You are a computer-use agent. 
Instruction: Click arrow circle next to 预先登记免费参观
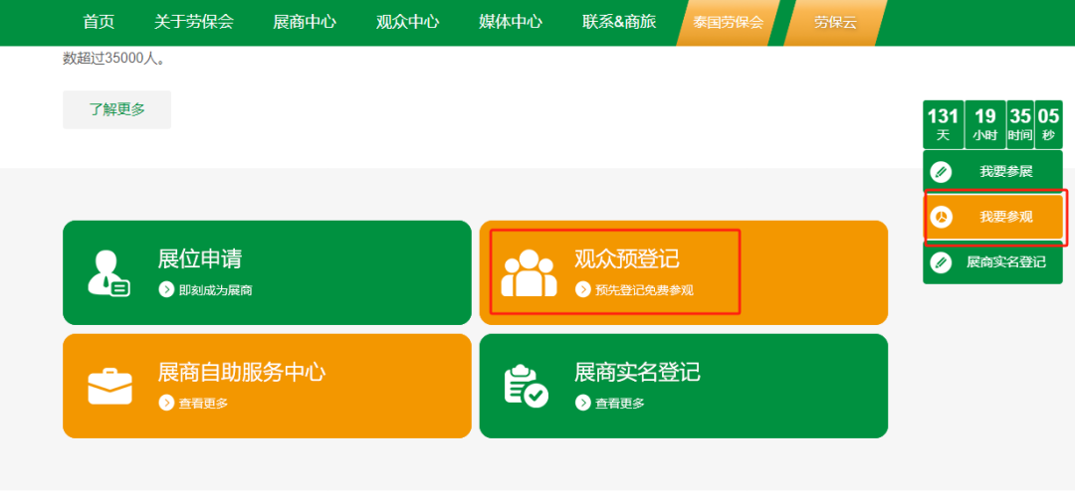[x=582, y=289]
